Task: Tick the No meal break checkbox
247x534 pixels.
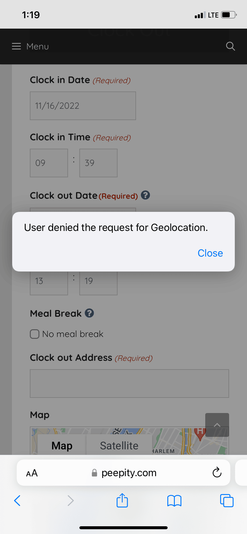Action: (35, 334)
